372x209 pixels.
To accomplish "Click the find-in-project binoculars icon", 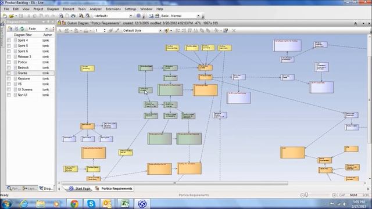I will (x=81, y=16).
